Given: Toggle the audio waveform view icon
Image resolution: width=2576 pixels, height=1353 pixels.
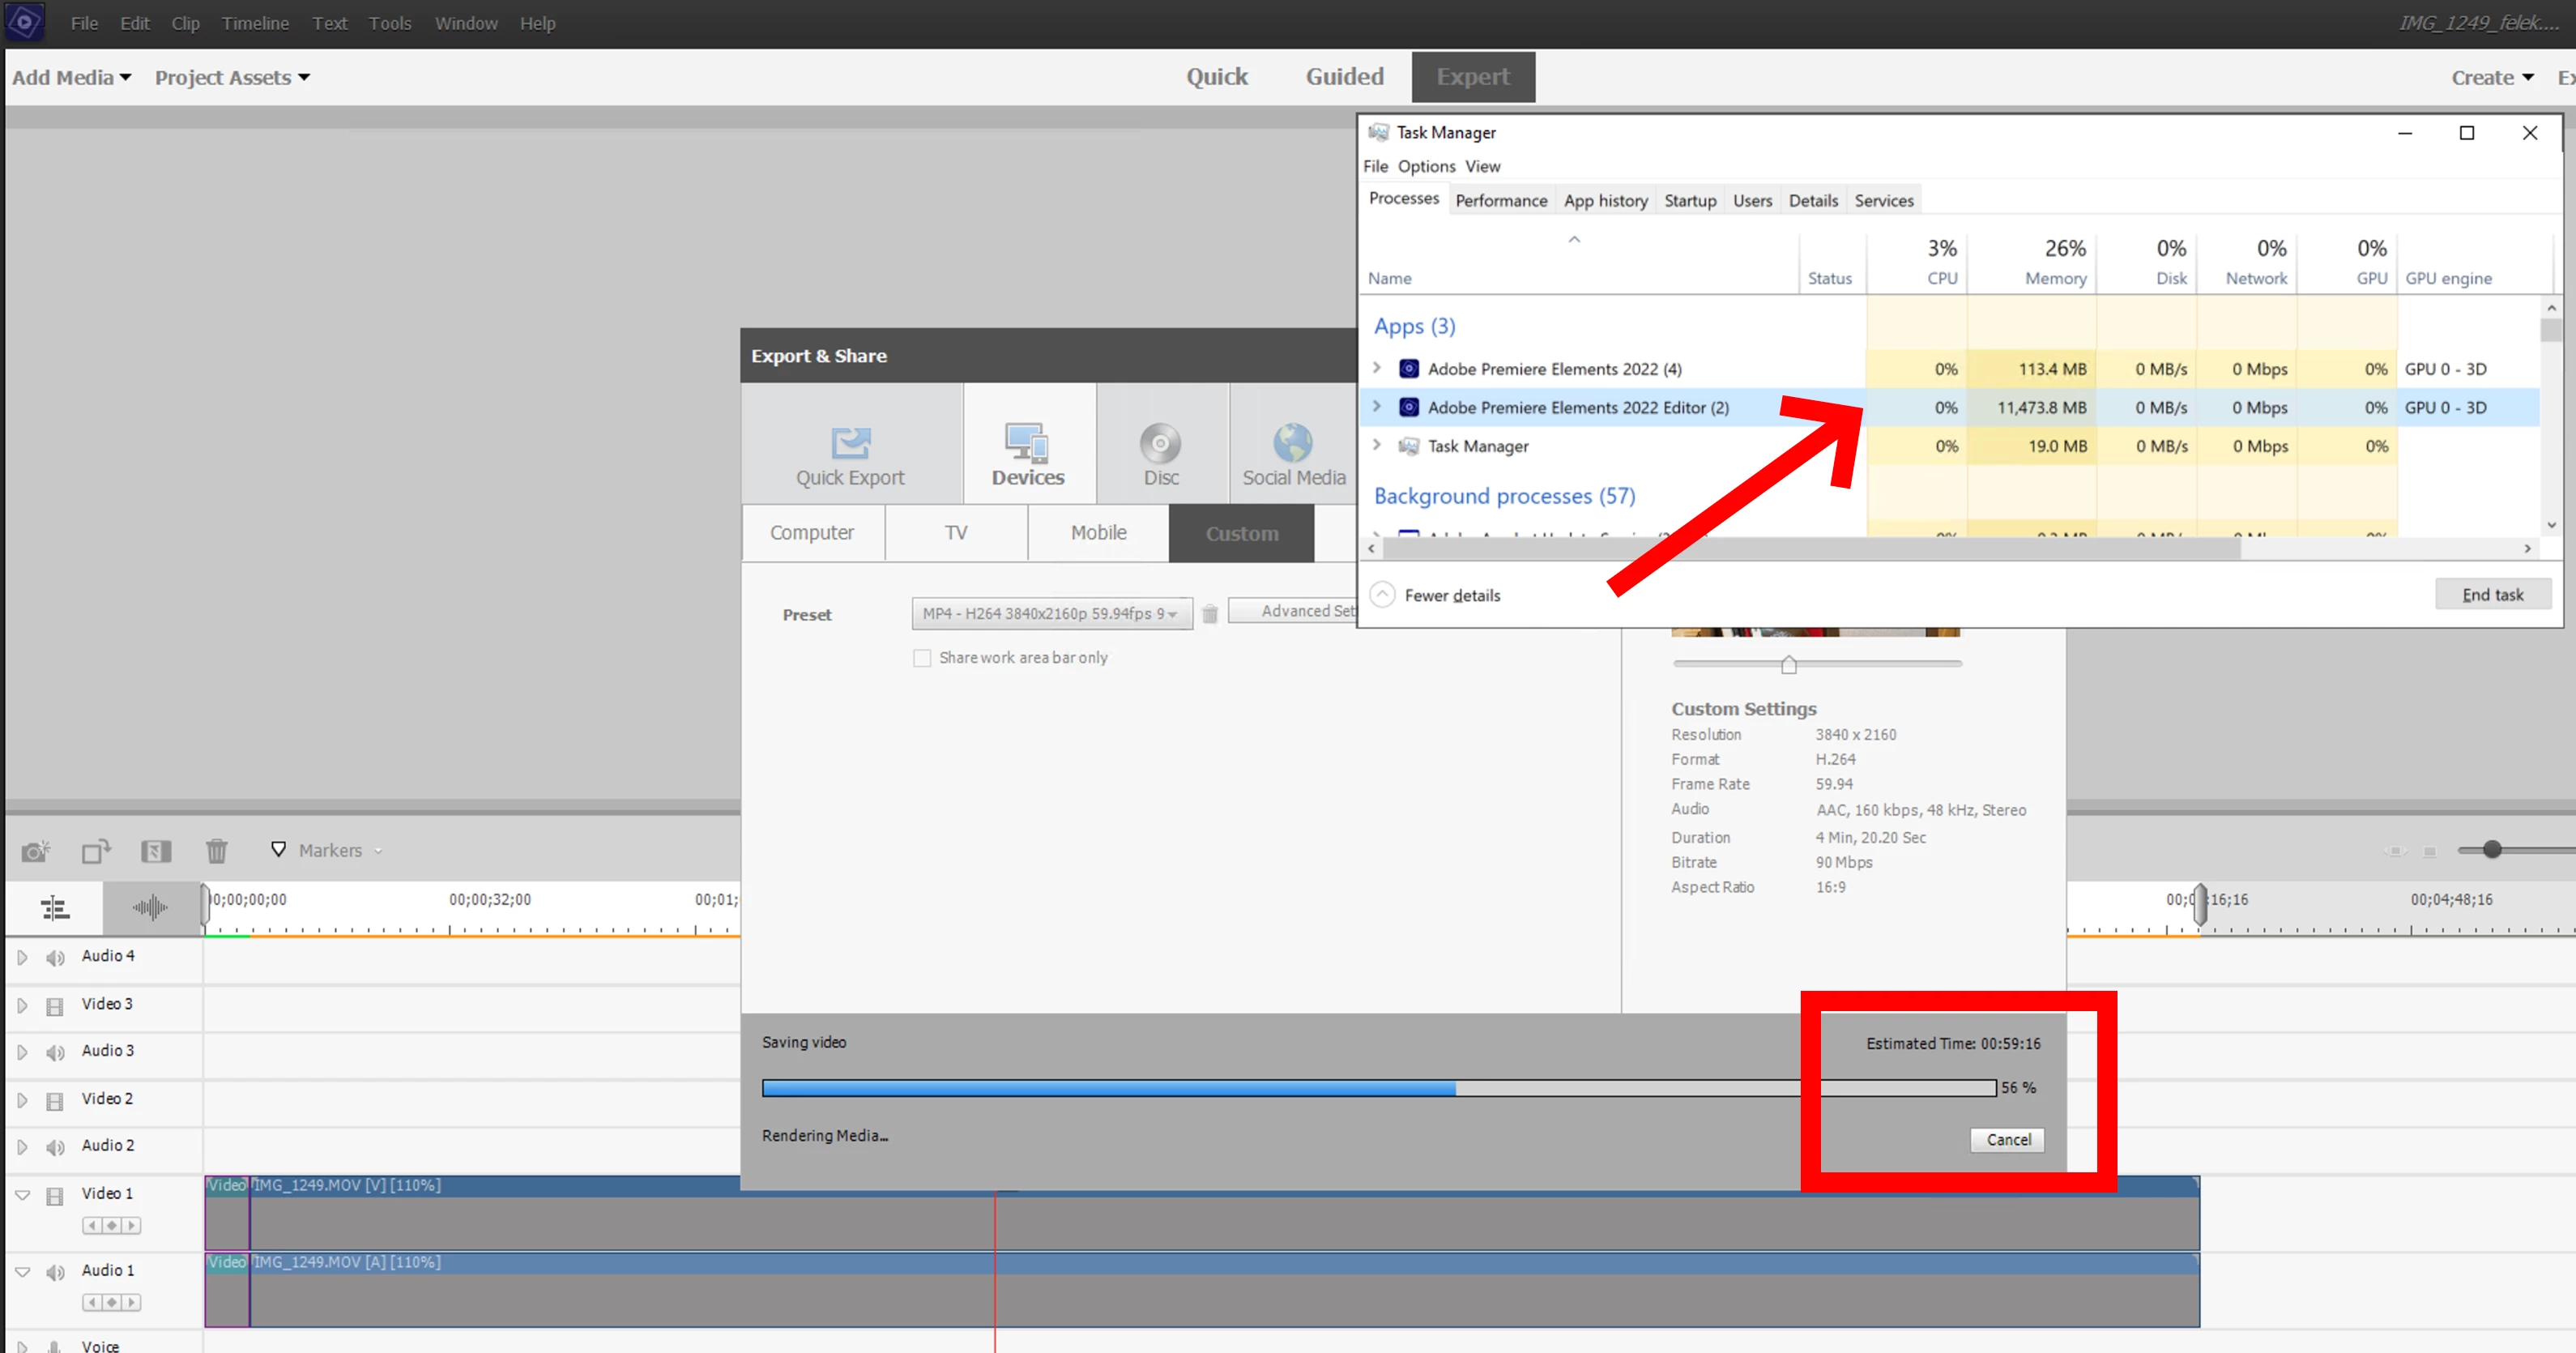Looking at the screenshot, I should (x=150, y=907).
